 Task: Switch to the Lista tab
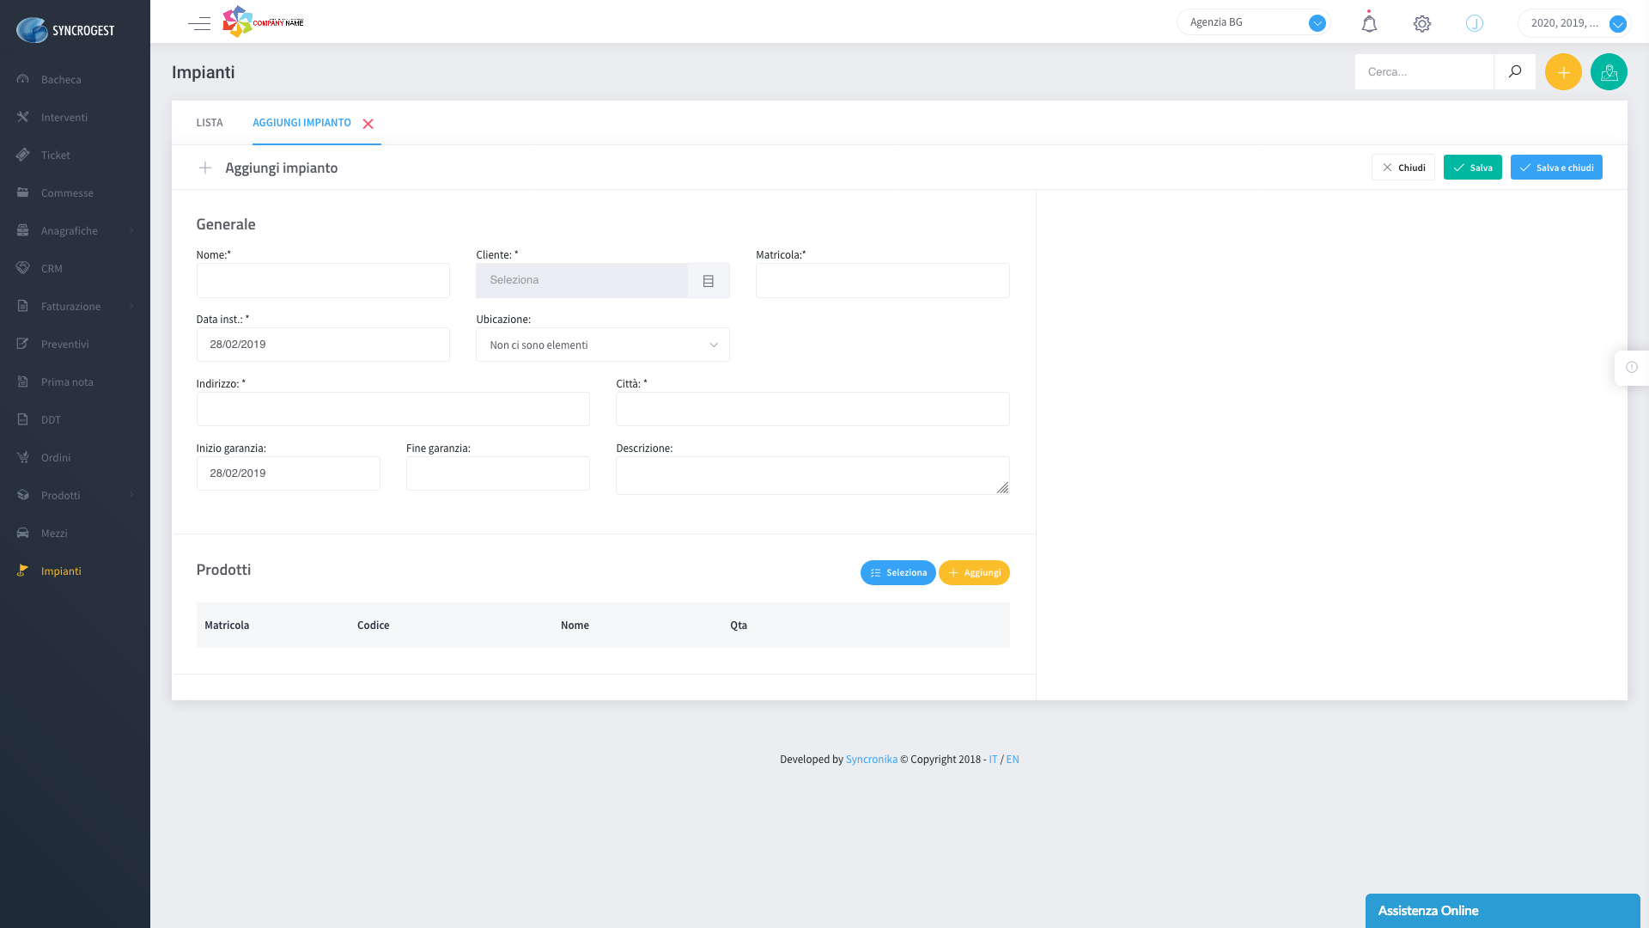point(210,123)
